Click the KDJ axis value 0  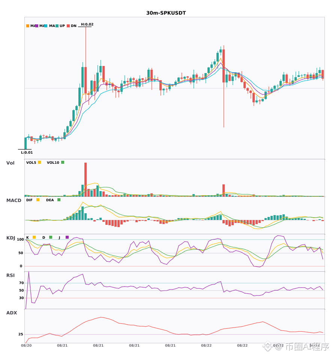point(21,266)
